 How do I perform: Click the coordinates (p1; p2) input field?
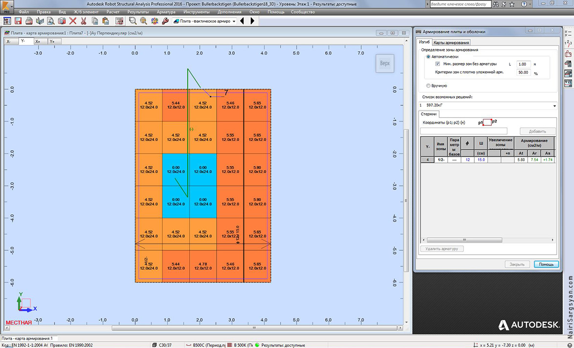464,131
